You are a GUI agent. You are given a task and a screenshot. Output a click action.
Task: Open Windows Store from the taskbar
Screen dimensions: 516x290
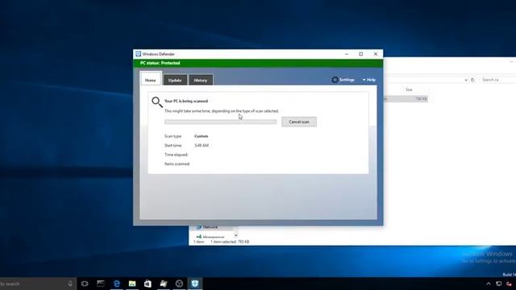[148, 284]
